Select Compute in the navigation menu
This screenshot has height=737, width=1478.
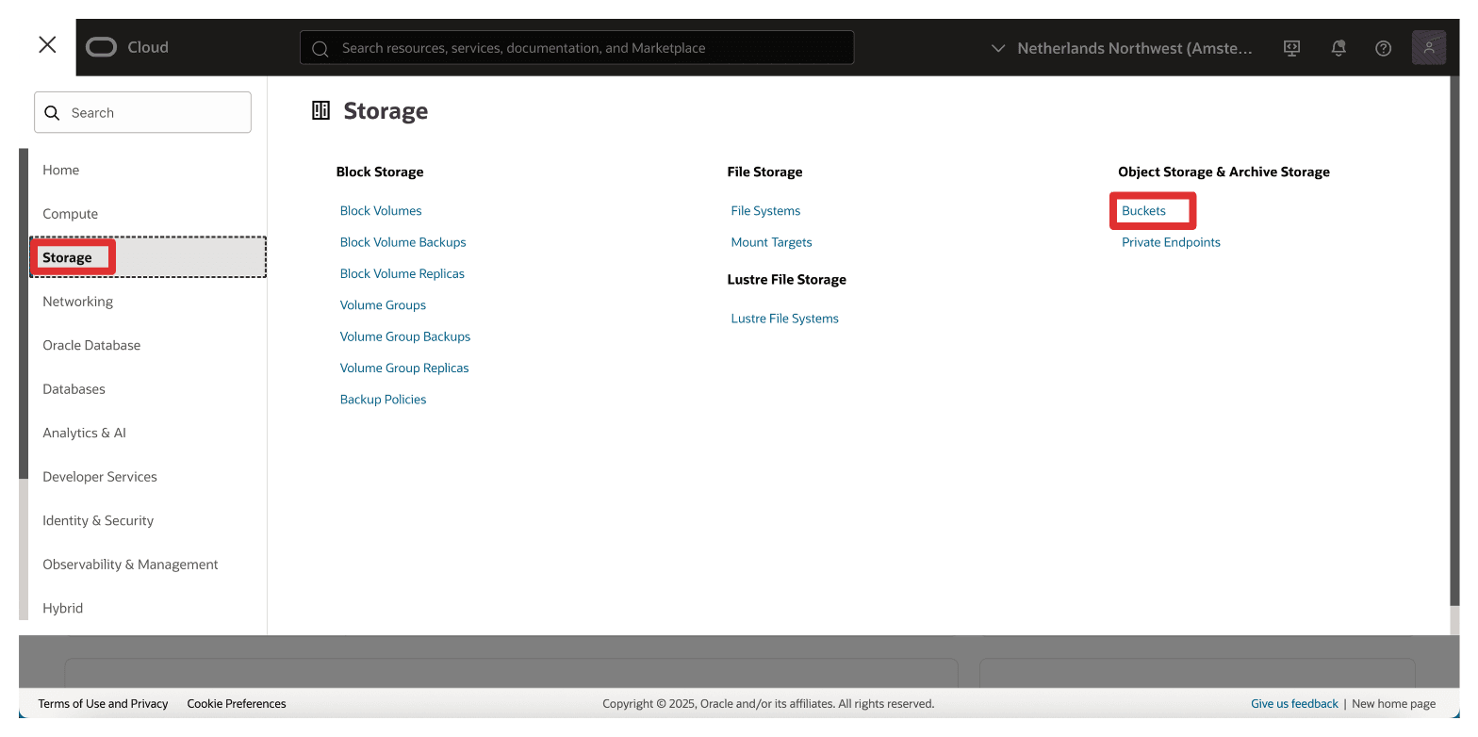[71, 214]
